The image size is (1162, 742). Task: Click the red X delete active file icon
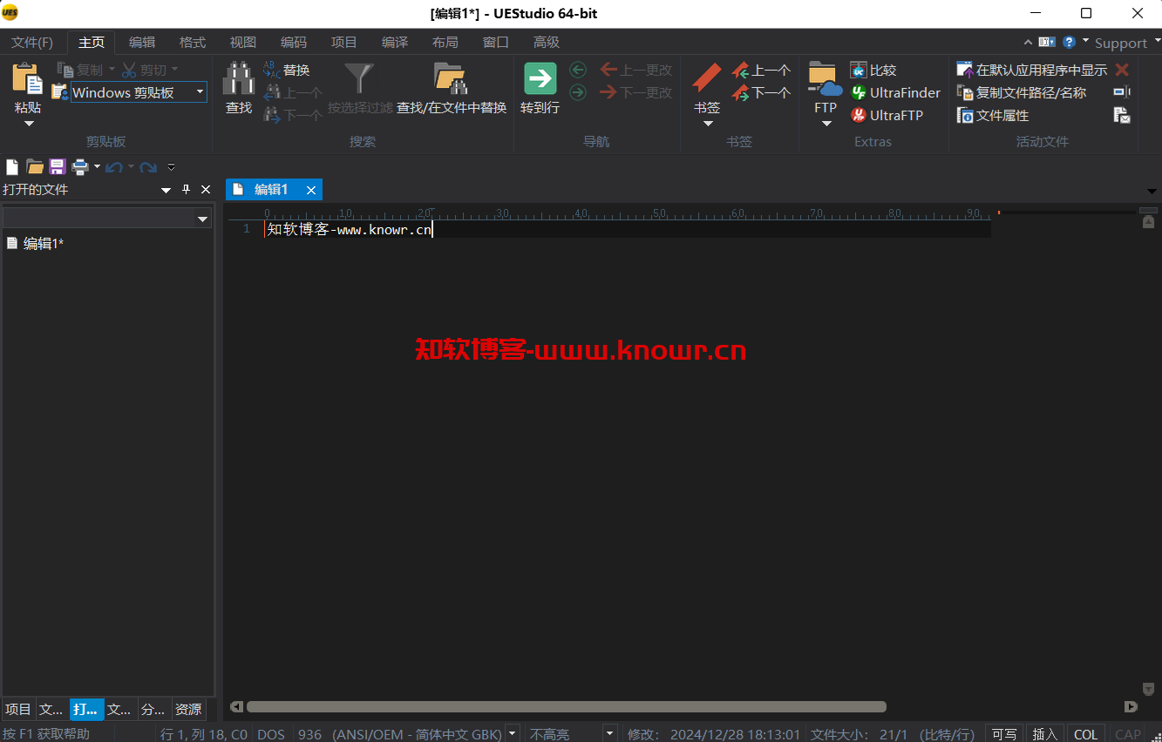tap(1122, 70)
